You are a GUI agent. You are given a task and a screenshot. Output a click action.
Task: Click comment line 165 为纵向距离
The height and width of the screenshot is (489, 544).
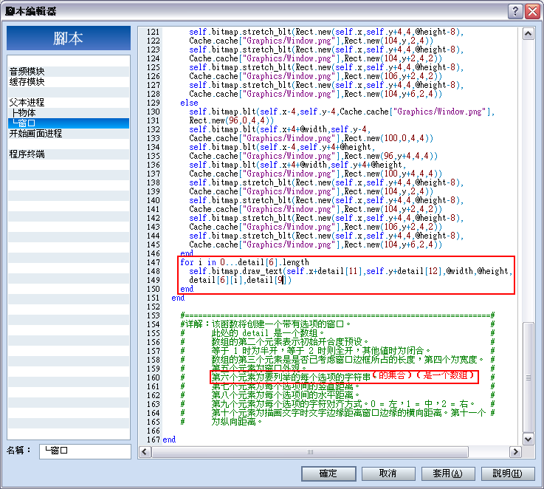[x=237, y=422]
